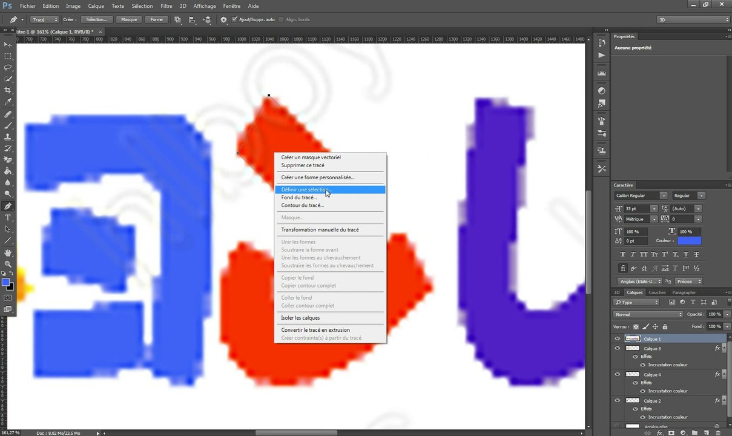Open path arrangement icon in options bar
732x436 pixels.
pyautogui.click(x=207, y=19)
